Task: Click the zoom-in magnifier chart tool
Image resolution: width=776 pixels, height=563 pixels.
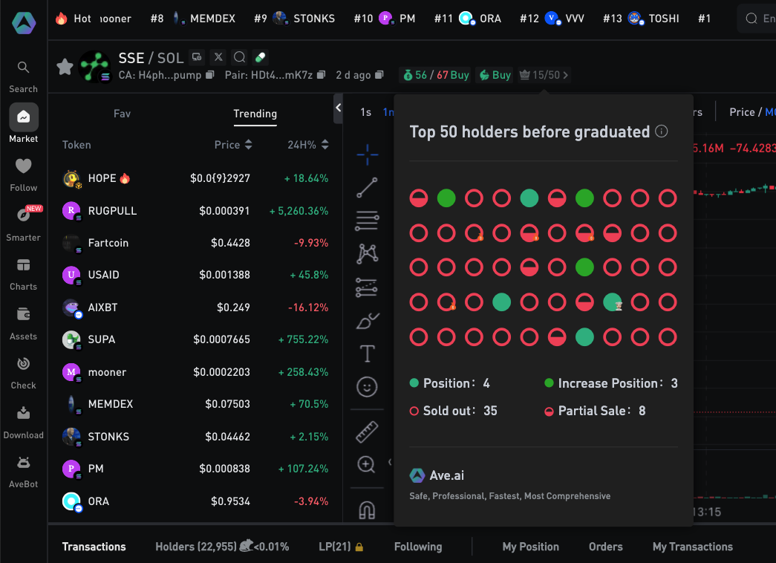Action: [366, 465]
